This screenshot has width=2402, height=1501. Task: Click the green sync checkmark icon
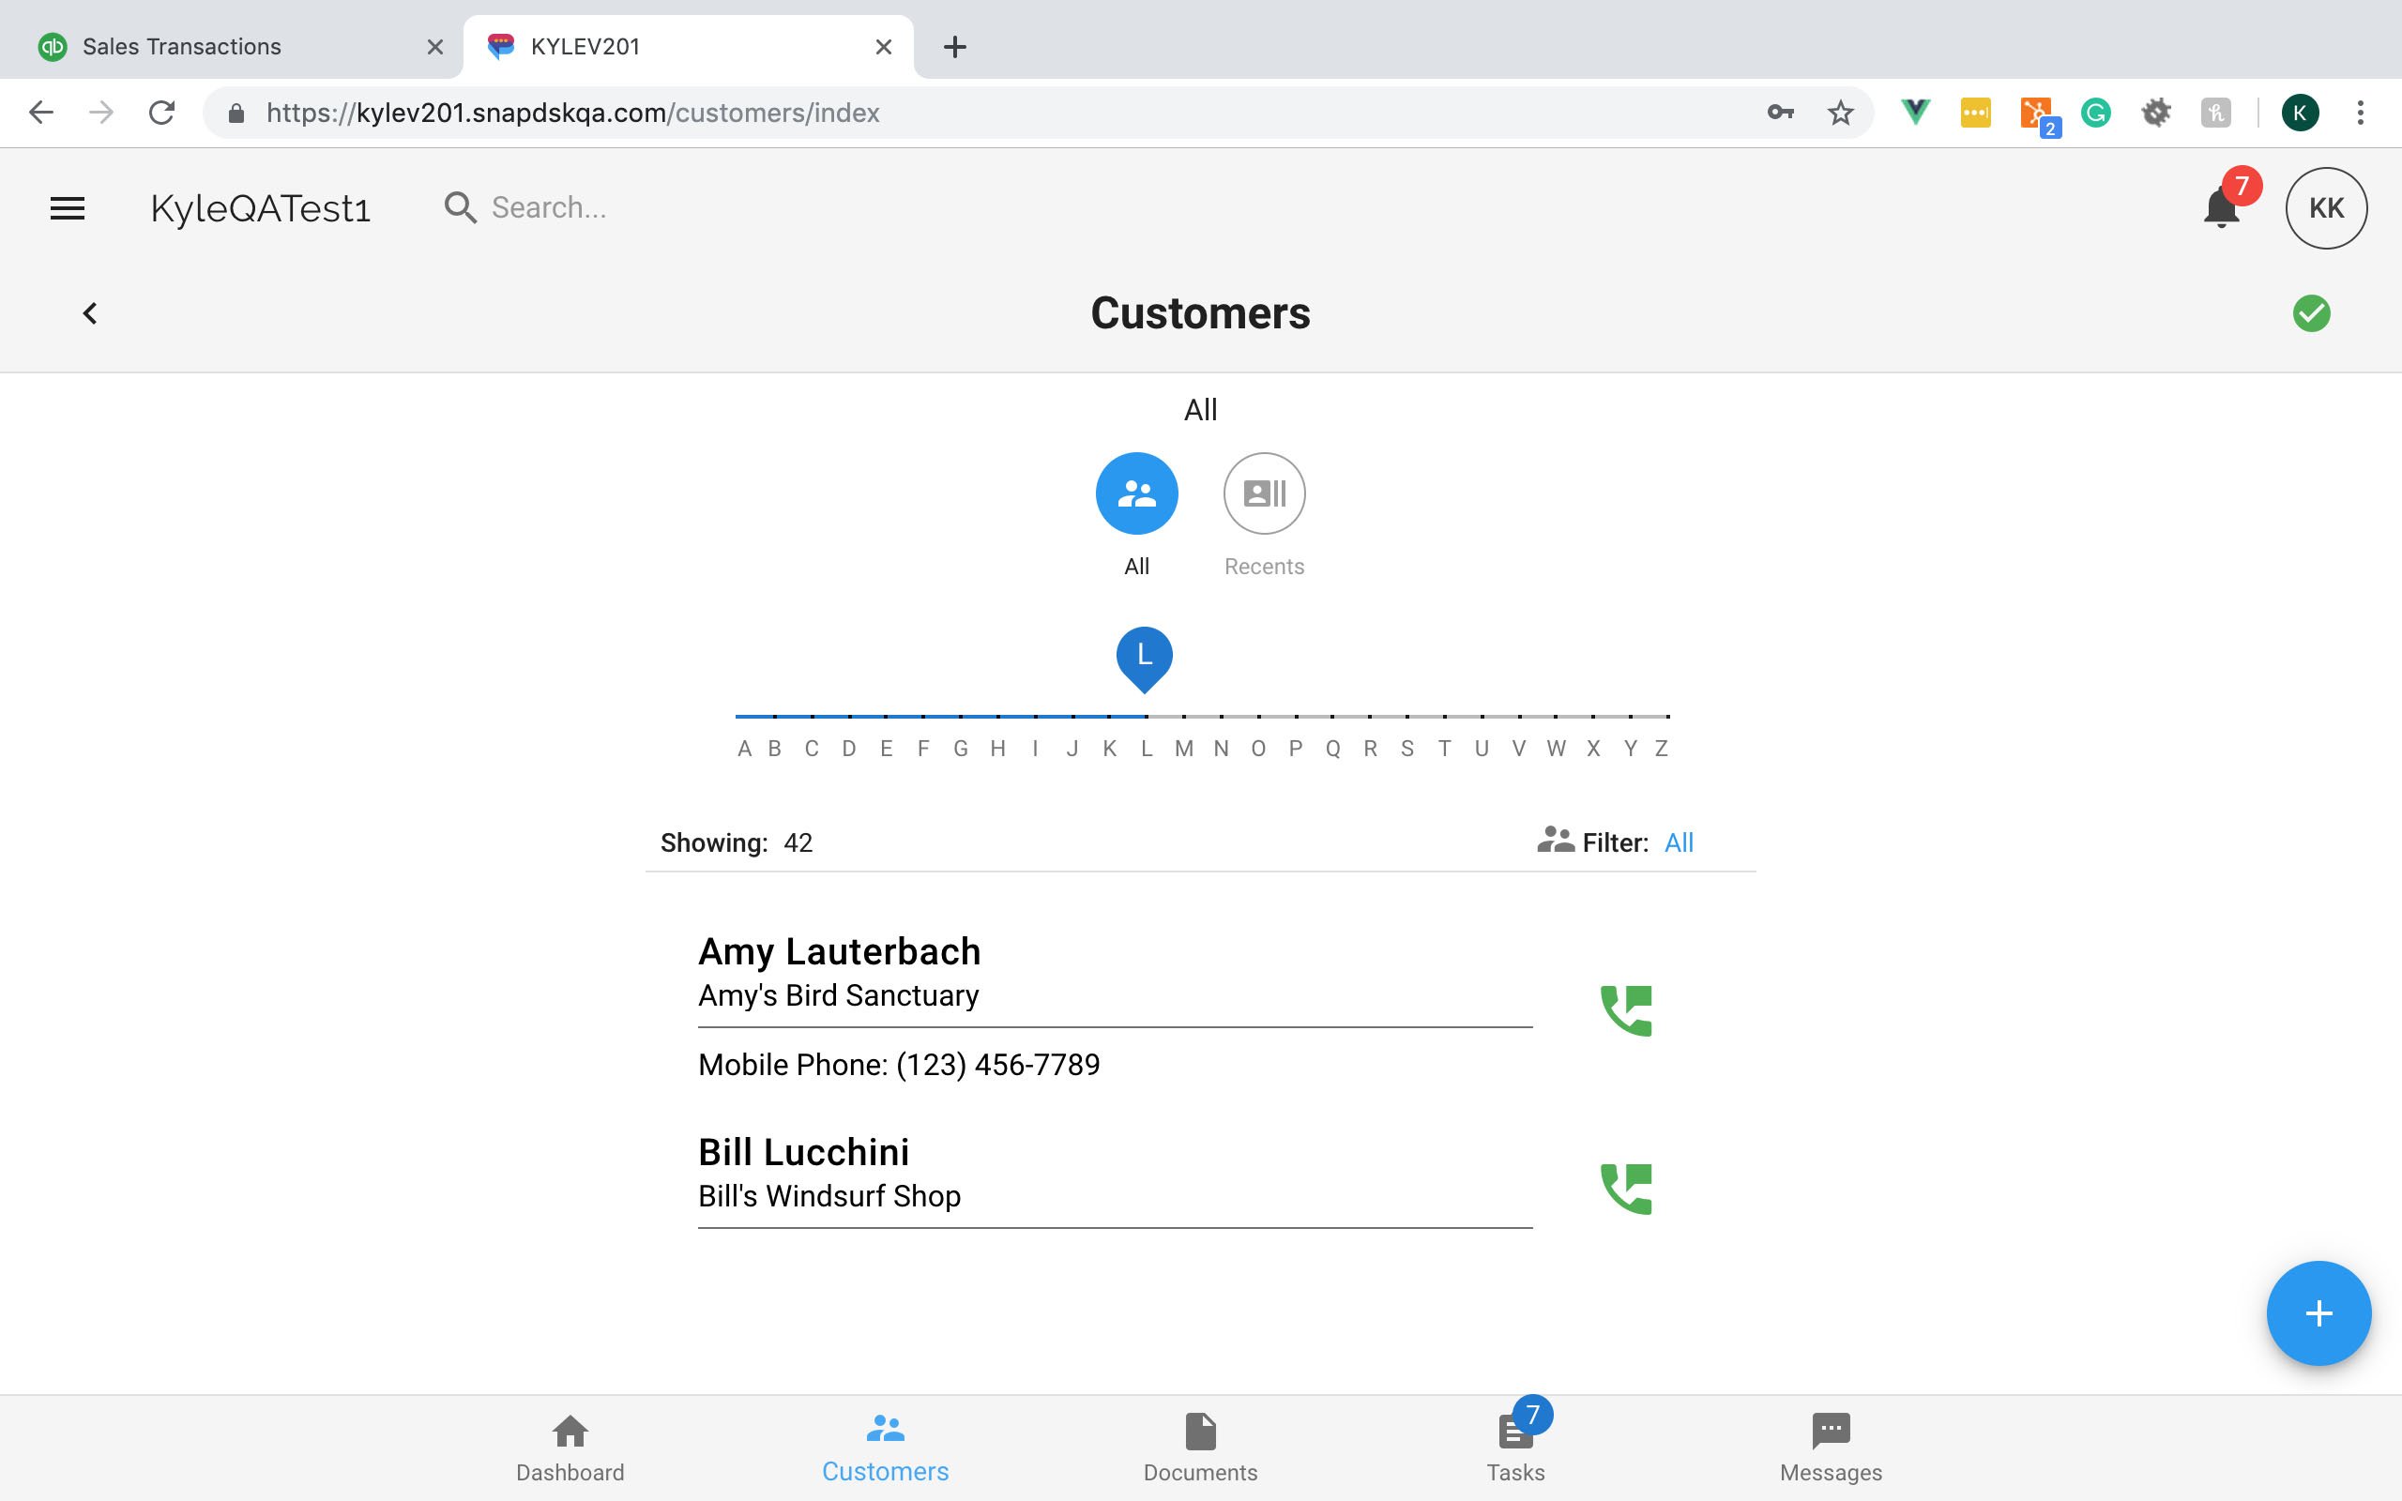coord(2311,313)
